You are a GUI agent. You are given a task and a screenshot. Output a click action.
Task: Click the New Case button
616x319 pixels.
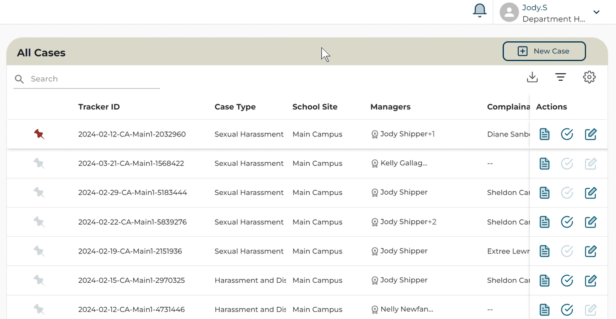(544, 51)
